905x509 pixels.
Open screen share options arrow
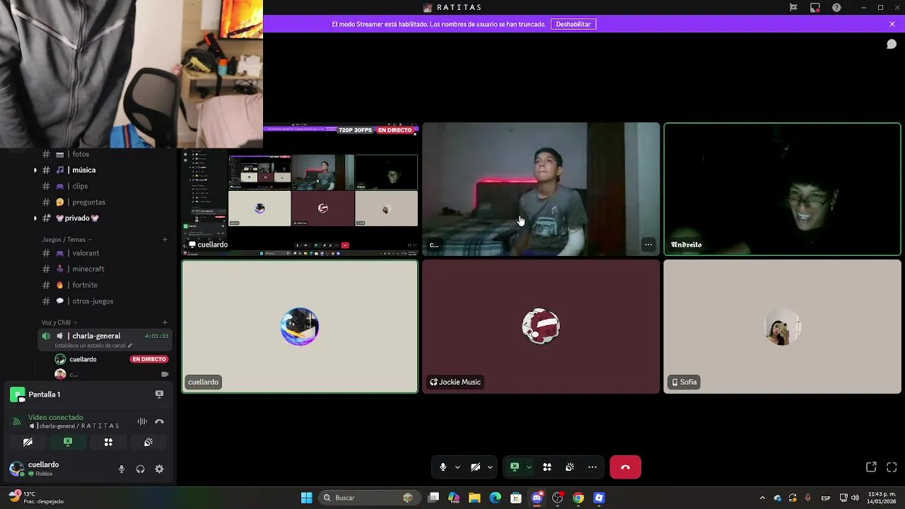529,467
